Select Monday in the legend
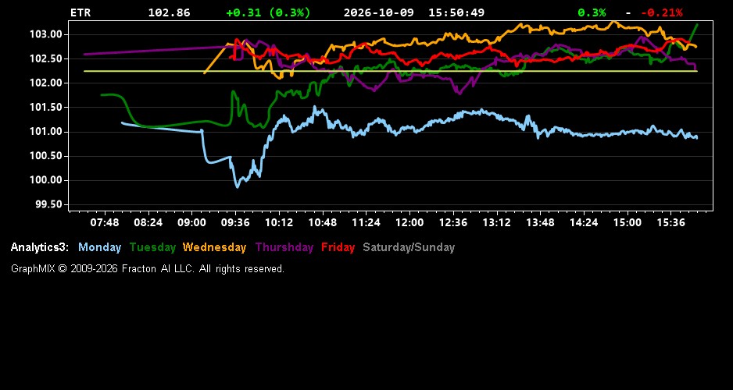 (x=99, y=247)
